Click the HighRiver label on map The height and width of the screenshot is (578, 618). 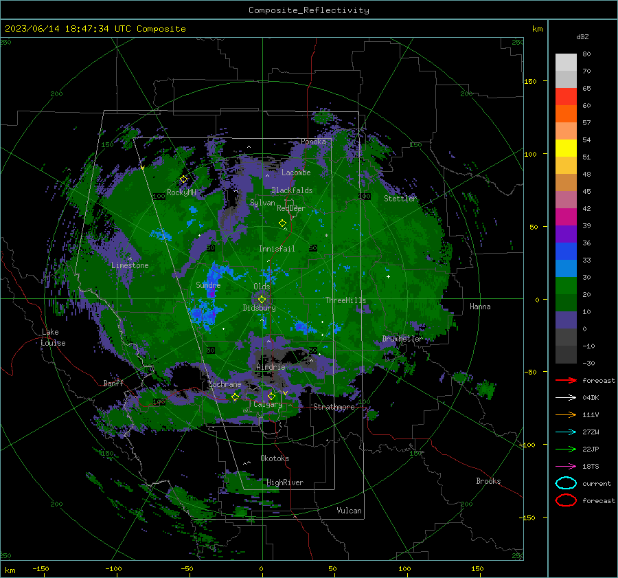pyautogui.click(x=285, y=482)
